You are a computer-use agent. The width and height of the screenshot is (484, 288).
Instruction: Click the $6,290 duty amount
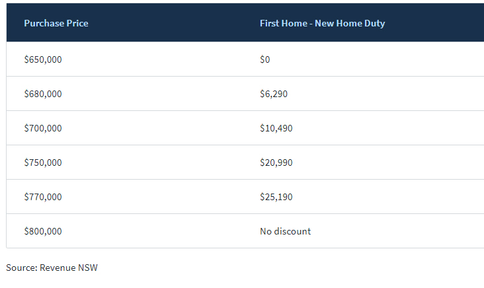274,94
